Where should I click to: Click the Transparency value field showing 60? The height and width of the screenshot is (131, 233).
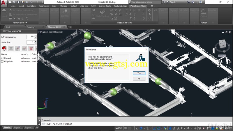pos(30,37)
